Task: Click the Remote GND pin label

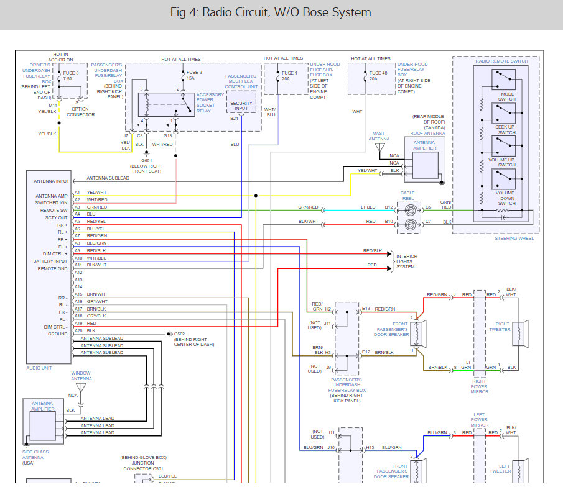Action: pyautogui.click(x=52, y=269)
